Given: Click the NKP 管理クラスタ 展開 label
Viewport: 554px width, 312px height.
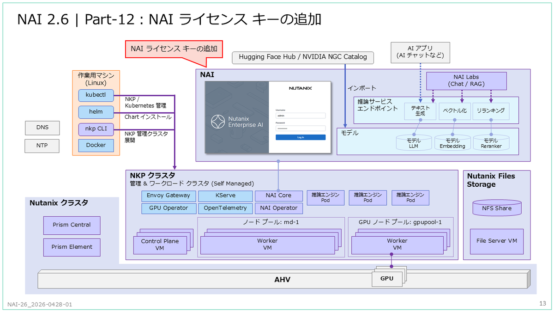Looking at the screenshot, I should (x=146, y=136).
